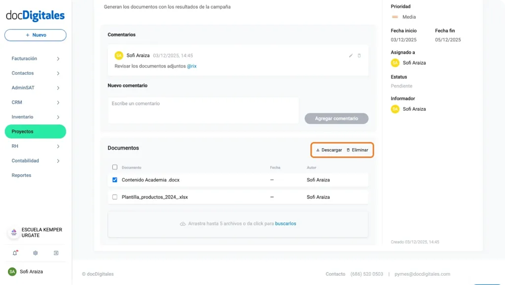Click the logout icon in the sidebar

click(x=56, y=253)
